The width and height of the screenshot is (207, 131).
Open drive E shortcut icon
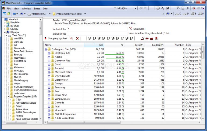[193, 14]
